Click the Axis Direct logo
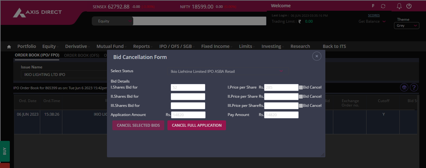This screenshot has width=426, height=168. point(37,12)
